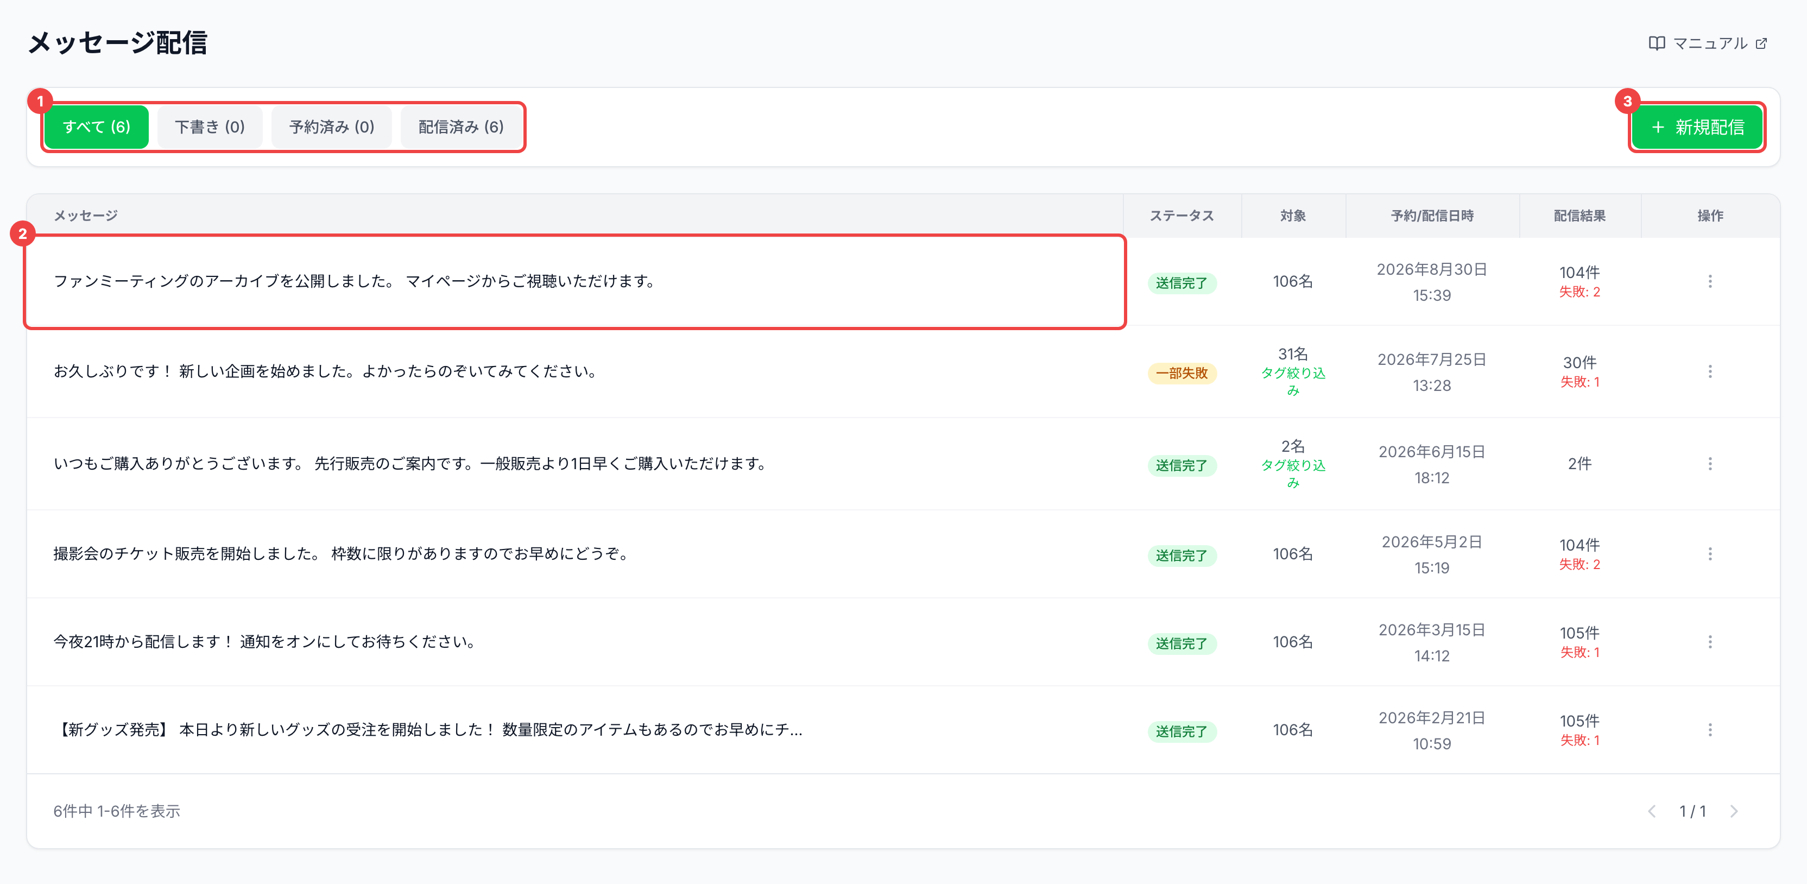Click メッセージ配信 page title

(x=118, y=43)
